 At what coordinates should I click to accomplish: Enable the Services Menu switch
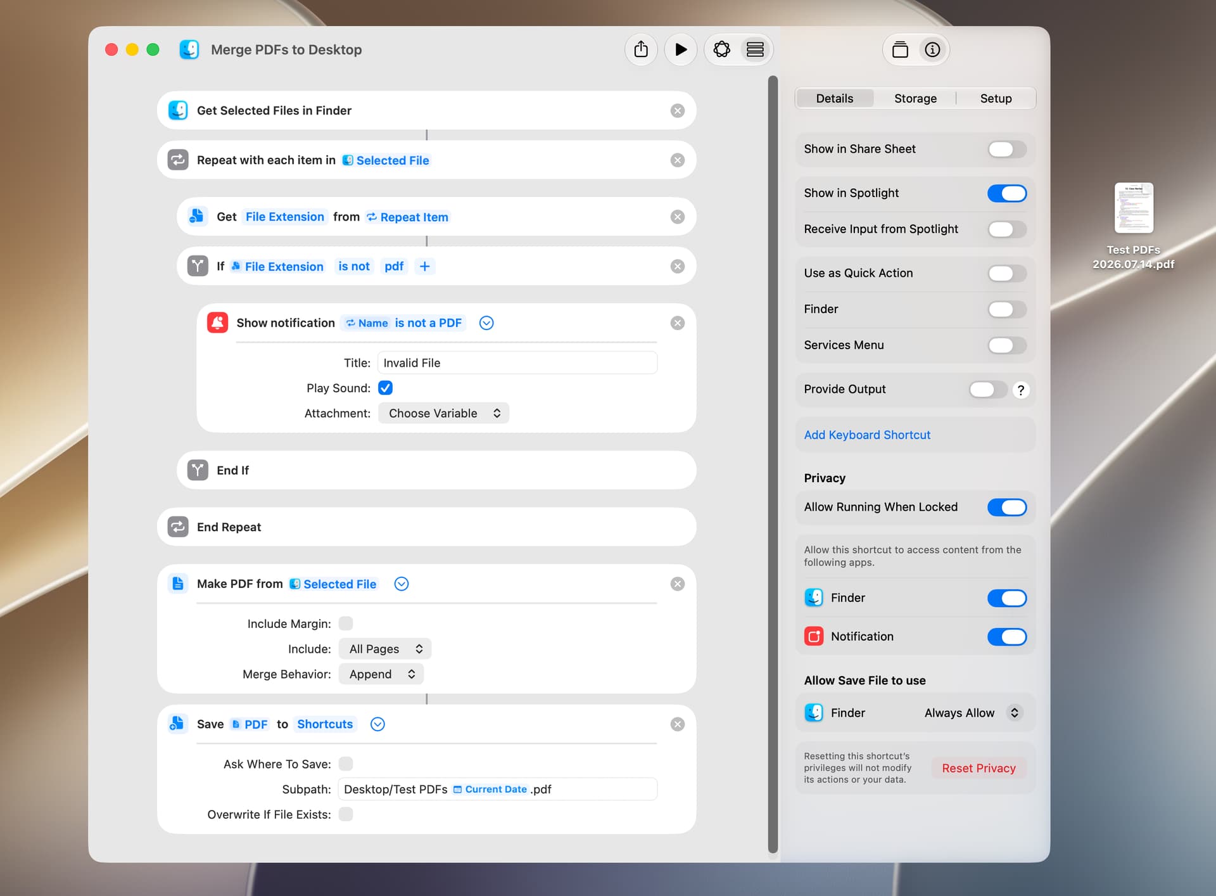coord(1007,345)
